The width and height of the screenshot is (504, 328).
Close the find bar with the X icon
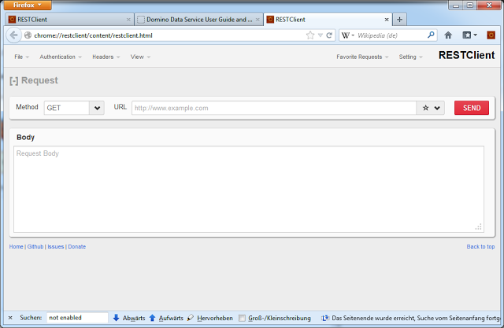pyautogui.click(x=10, y=318)
